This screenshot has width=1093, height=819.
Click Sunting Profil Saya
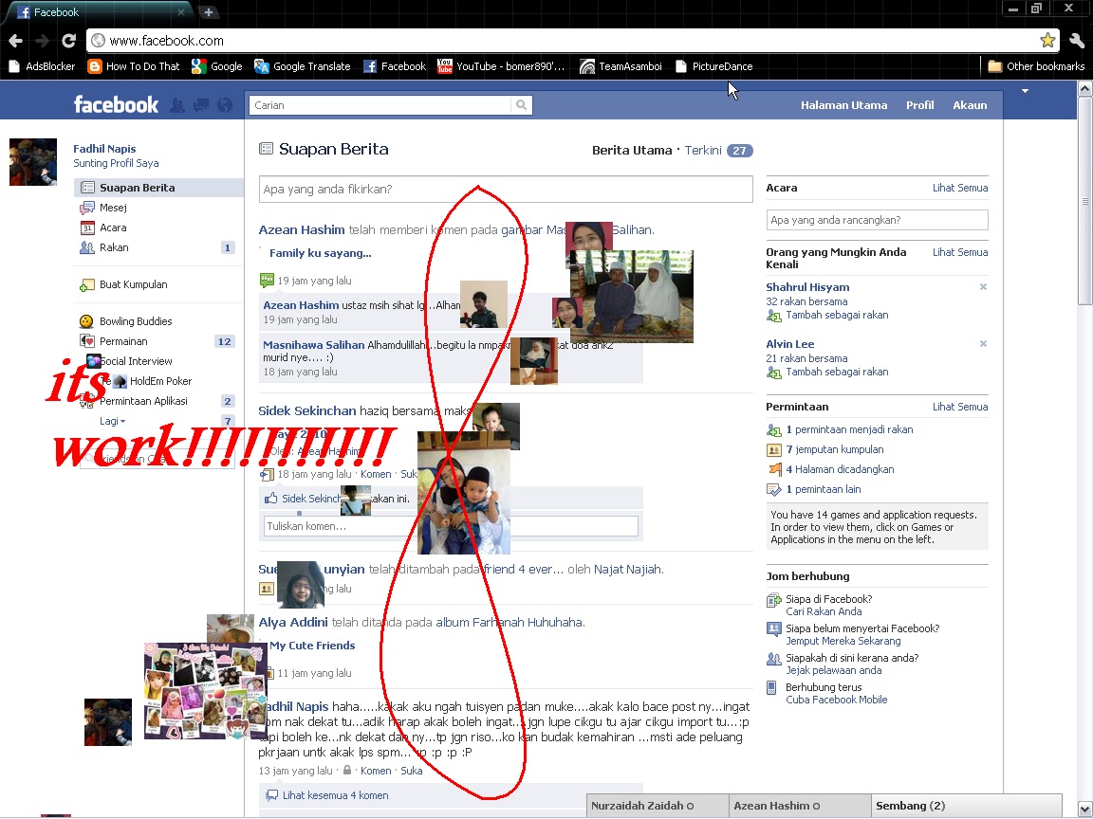click(116, 163)
